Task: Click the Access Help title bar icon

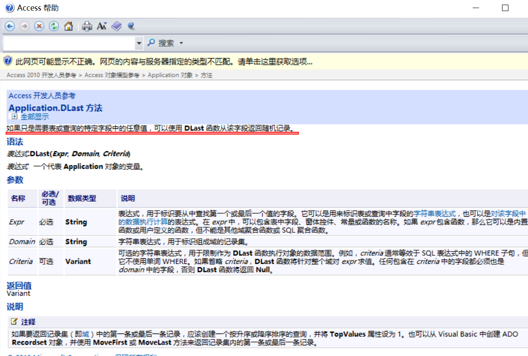Action: [x=9, y=8]
